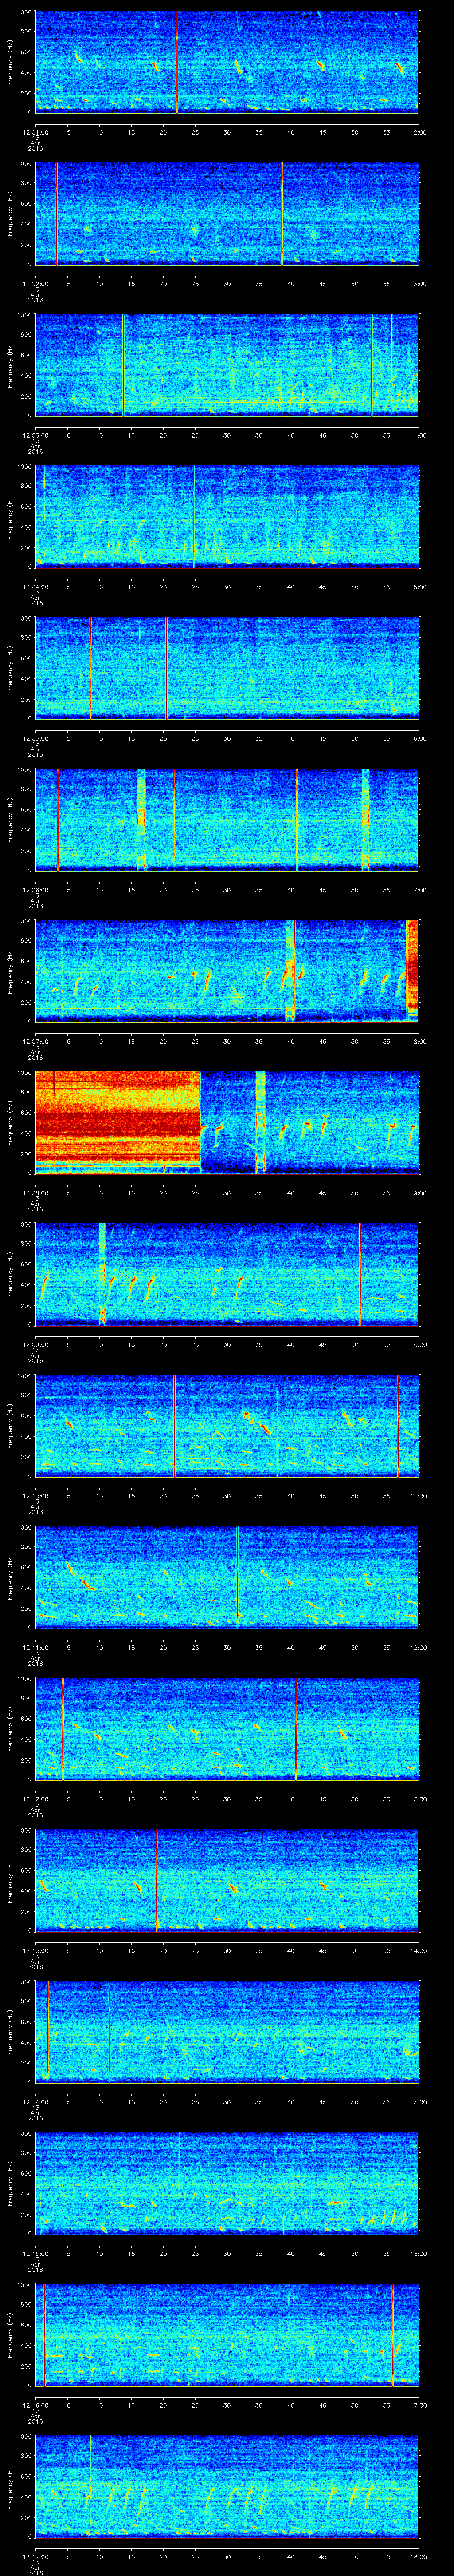Select the spectrogram panel starting at 12:03:00

click(x=227, y=364)
